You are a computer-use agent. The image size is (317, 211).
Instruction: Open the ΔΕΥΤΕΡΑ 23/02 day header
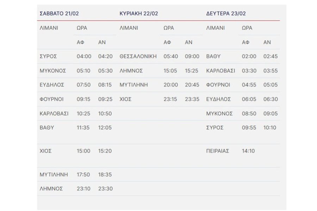click(226, 14)
